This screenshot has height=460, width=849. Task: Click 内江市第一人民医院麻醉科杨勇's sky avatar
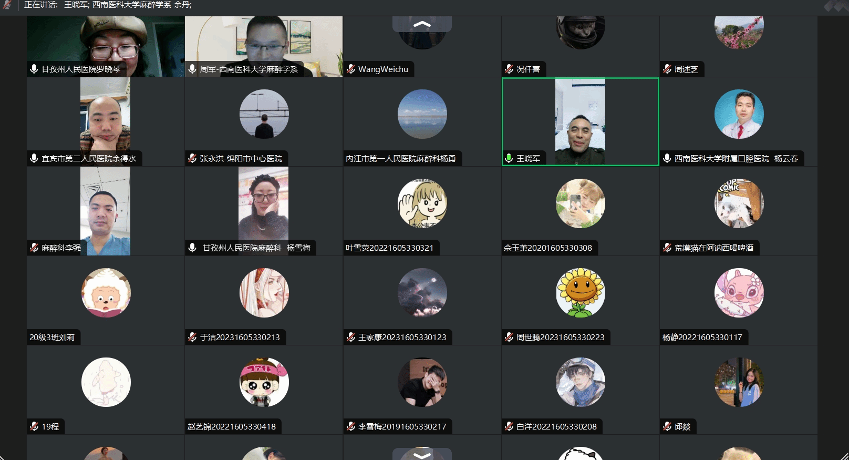click(422, 114)
